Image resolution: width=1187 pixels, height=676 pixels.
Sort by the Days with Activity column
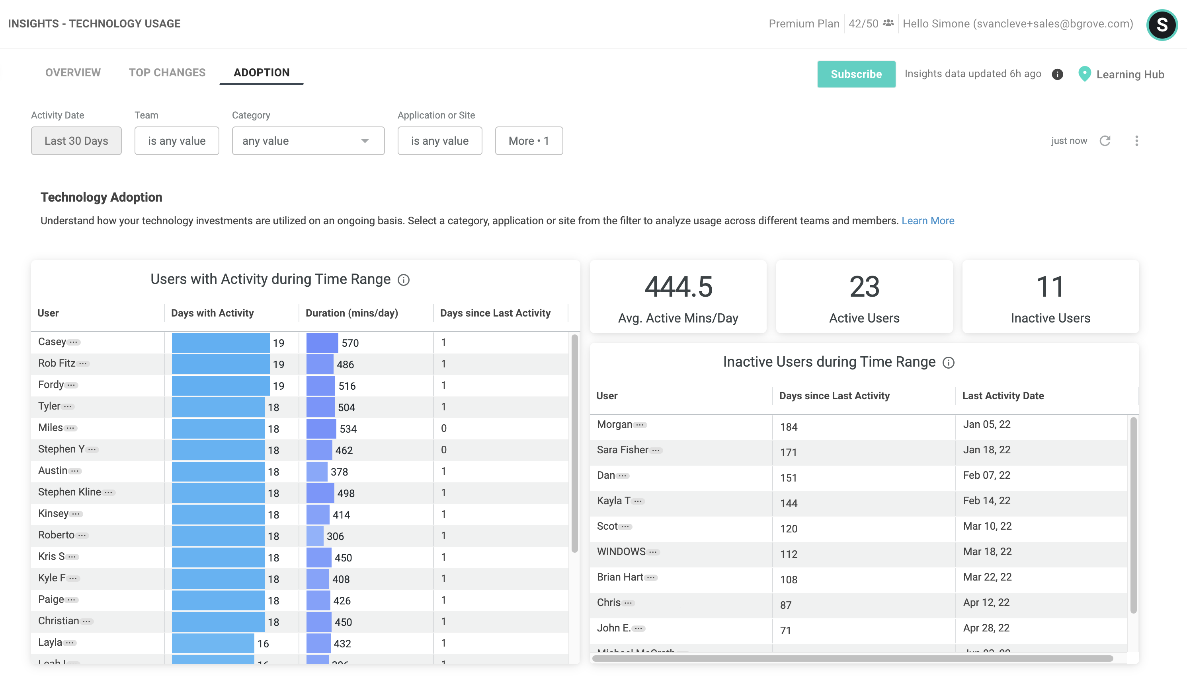point(213,313)
